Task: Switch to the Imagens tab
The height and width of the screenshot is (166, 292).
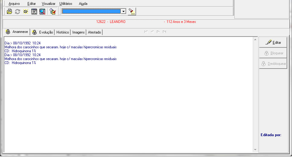Action: (x=78, y=32)
